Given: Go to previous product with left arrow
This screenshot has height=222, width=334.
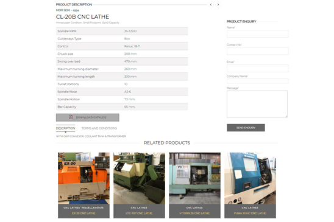Looking at the screenshot, I should [x=211, y=4].
